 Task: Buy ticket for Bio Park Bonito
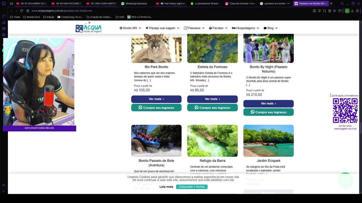(x=156, y=107)
